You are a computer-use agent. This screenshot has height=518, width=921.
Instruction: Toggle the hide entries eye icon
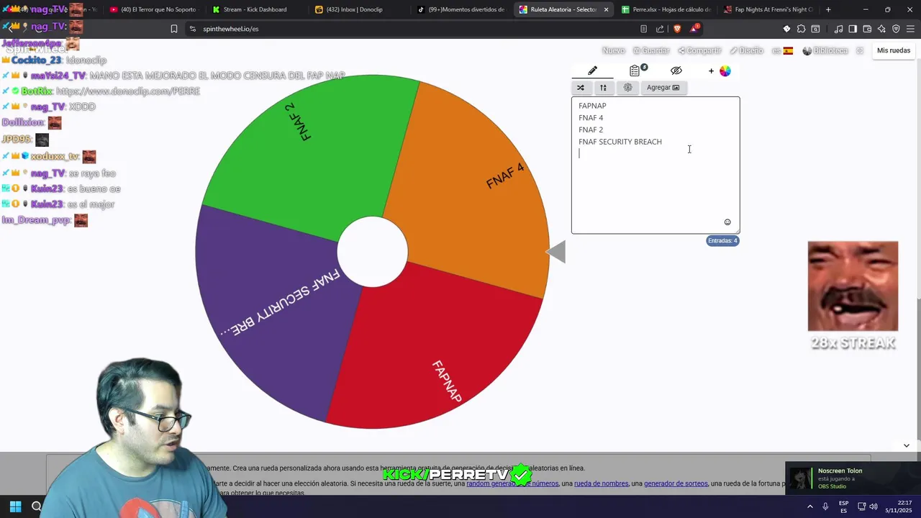tap(676, 71)
